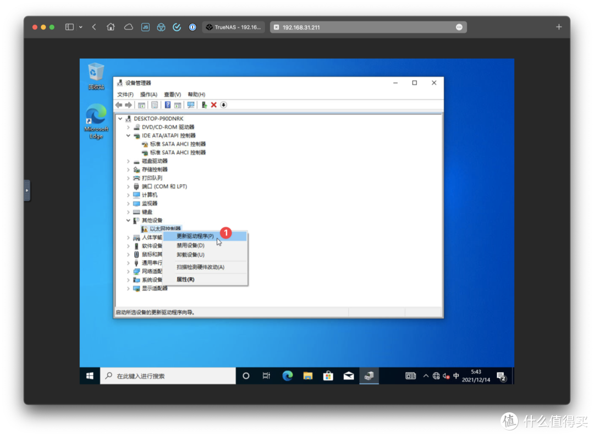Select the second 标准 SATA AHCI 控制器 item
This screenshot has width=594, height=436.
click(x=178, y=152)
